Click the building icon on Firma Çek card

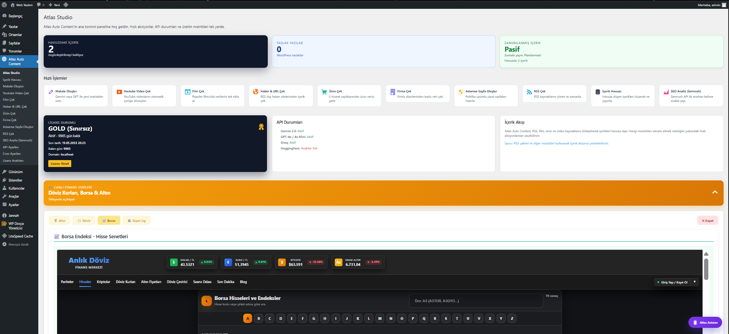pyautogui.click(x=393, y=92)
